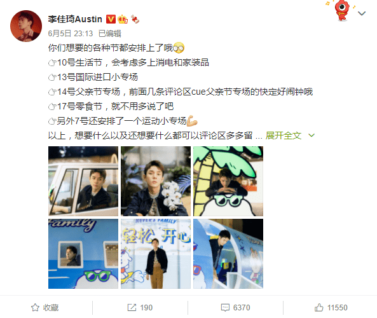The height and width of the screenshot is (318, 377).
Task: Click the 6月5日 23:13 timestamp link
Action: [71, 34]
